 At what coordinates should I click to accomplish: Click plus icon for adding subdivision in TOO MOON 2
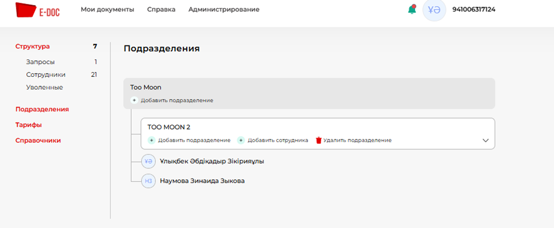coord(152,140)
